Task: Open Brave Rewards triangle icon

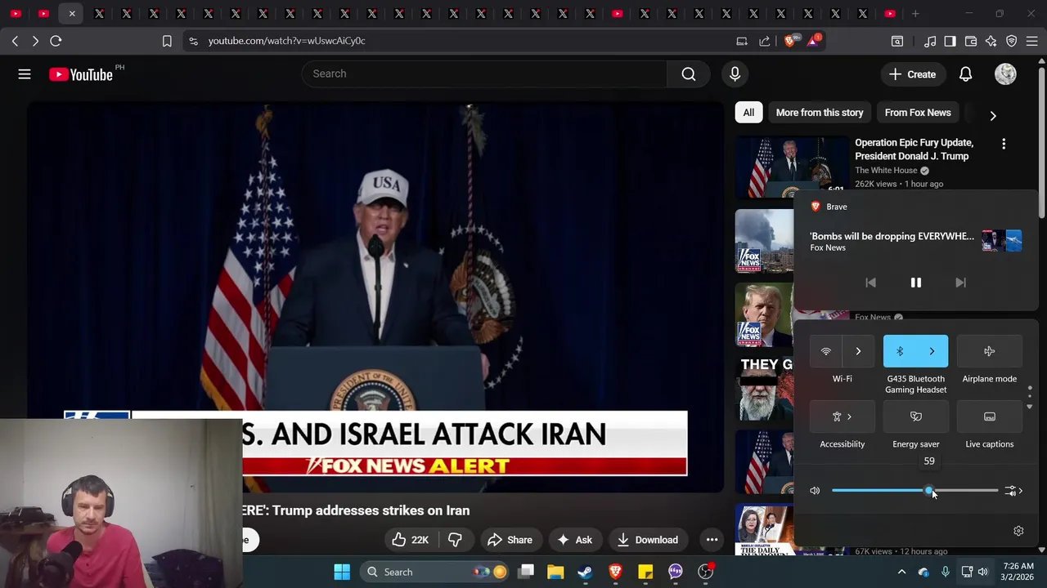Action: 814,41
